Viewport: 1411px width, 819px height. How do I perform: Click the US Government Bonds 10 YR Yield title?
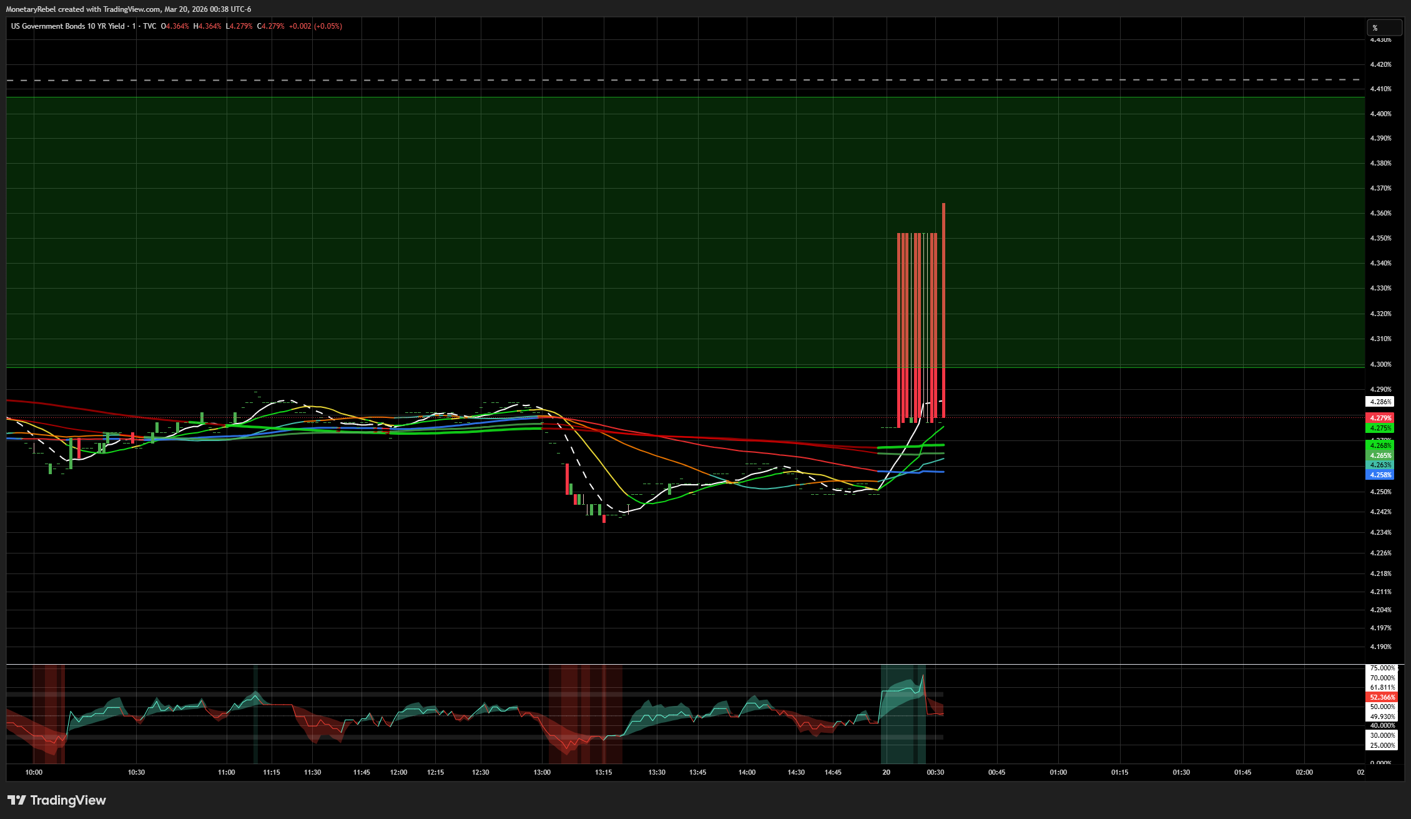tap(68, 26)
